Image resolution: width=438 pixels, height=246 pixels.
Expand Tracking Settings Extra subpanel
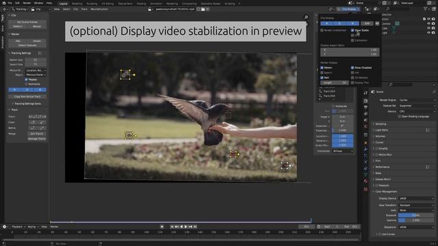pos(27,103)
